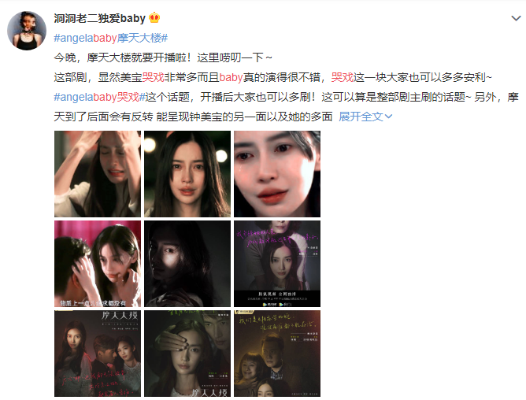Click the small arrow after 展开全文
The width and height of the screenshot is (526, 400).
point(388,117)
